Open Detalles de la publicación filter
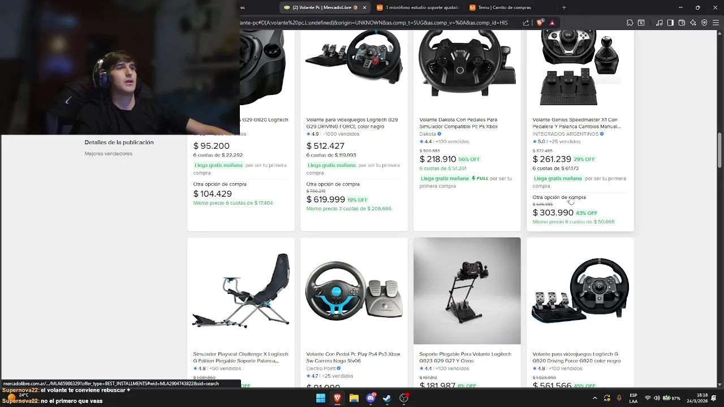Image resolution: width=724 pixels, height=407 pixels. (119, 142)
